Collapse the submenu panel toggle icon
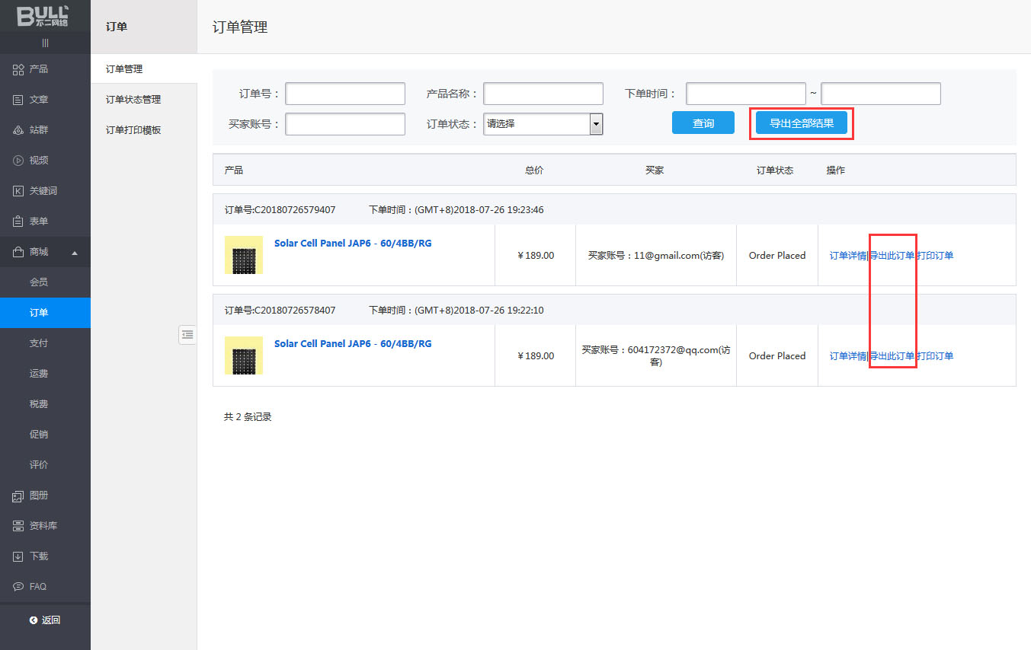Viewport: 1031px width, 650px height. pos(187,334)
